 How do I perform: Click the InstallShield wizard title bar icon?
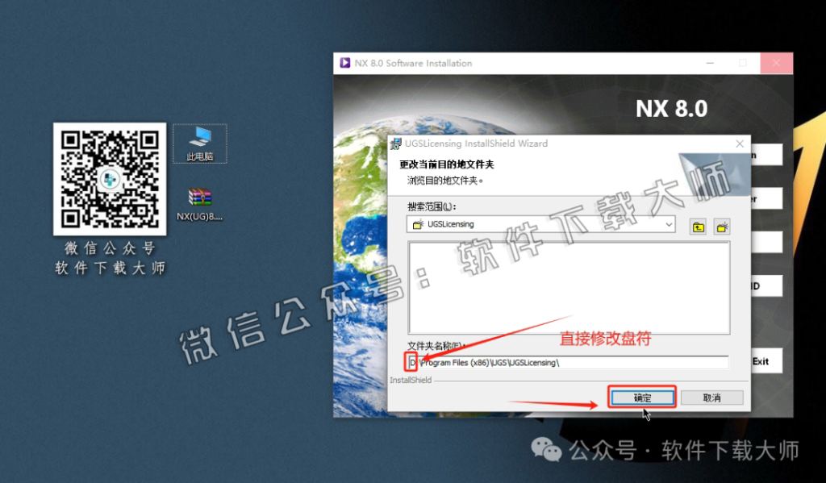point(394,143)
